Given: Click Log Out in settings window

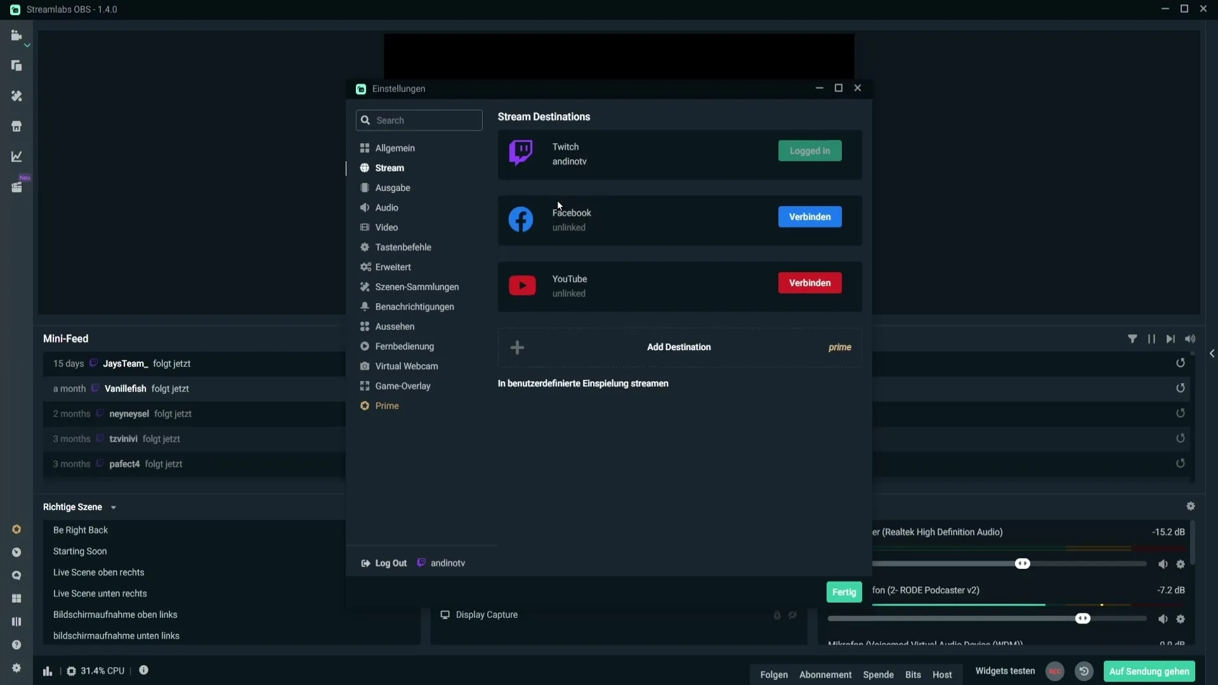Looking at the screenshot, I should click(x=384, y=563).
